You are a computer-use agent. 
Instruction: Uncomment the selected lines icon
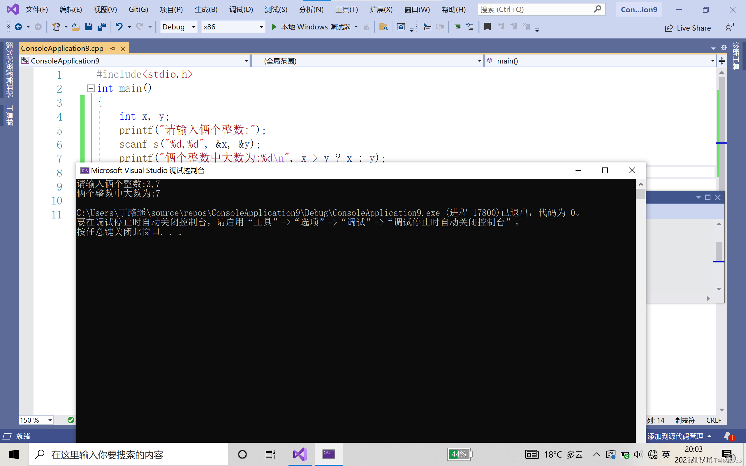pos(470,27)
